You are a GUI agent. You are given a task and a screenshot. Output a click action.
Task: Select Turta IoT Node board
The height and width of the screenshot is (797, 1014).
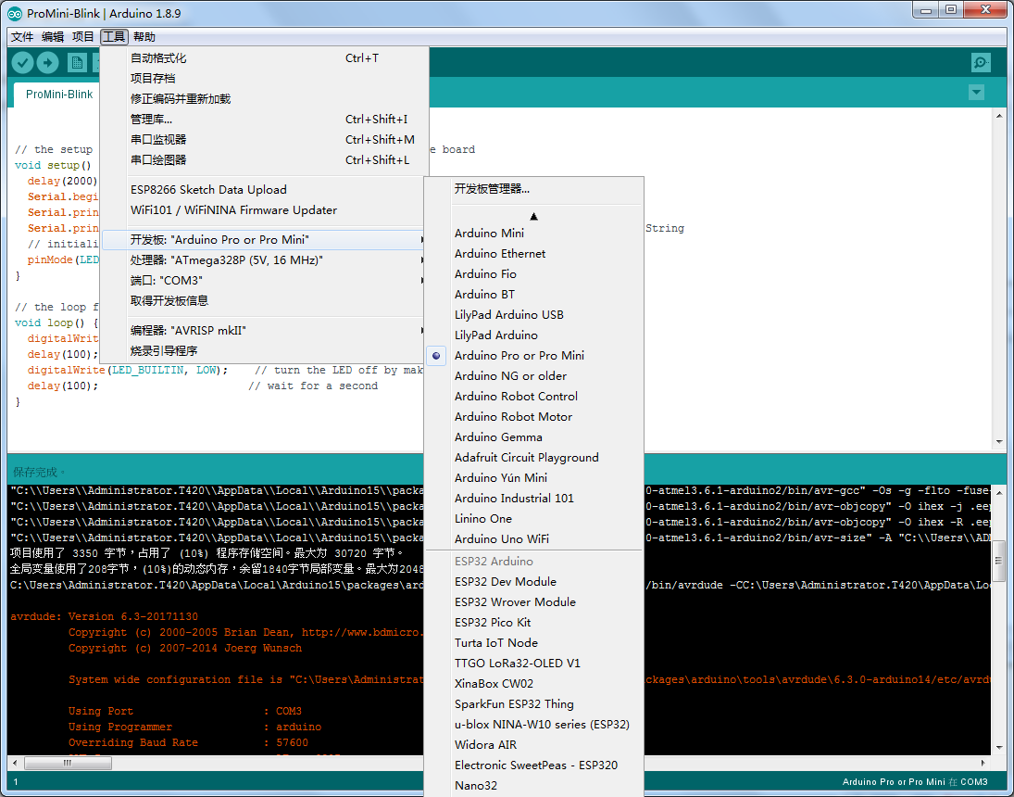coord(534,643)
